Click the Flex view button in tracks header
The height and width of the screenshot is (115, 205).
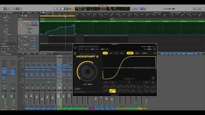[x=49, y=13]
